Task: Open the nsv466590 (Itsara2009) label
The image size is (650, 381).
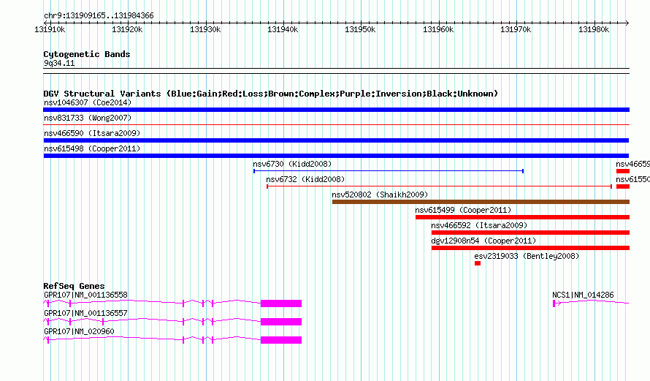Action: pos(92,133)
